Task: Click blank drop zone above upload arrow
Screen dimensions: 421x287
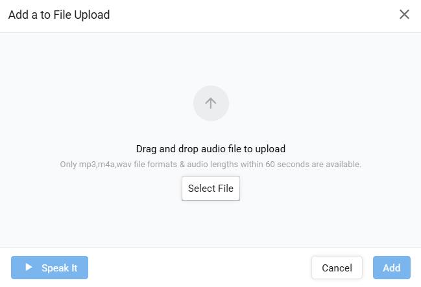Action: 211,58
